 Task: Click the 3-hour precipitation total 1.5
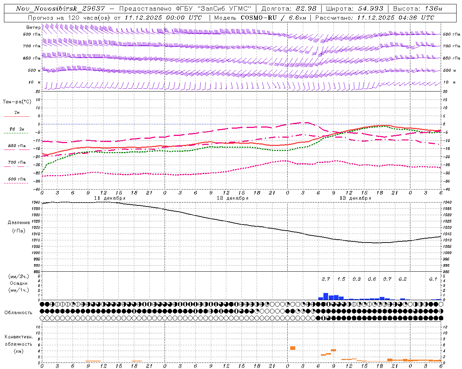341,279
